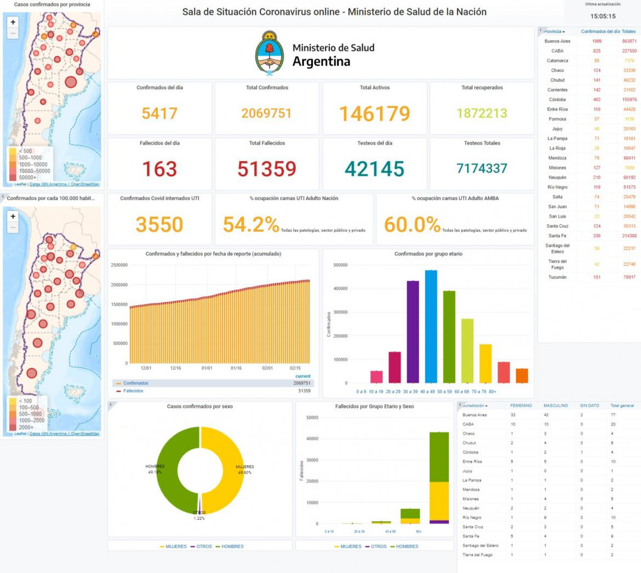Open the Total recuperados panel title menu

482,88
